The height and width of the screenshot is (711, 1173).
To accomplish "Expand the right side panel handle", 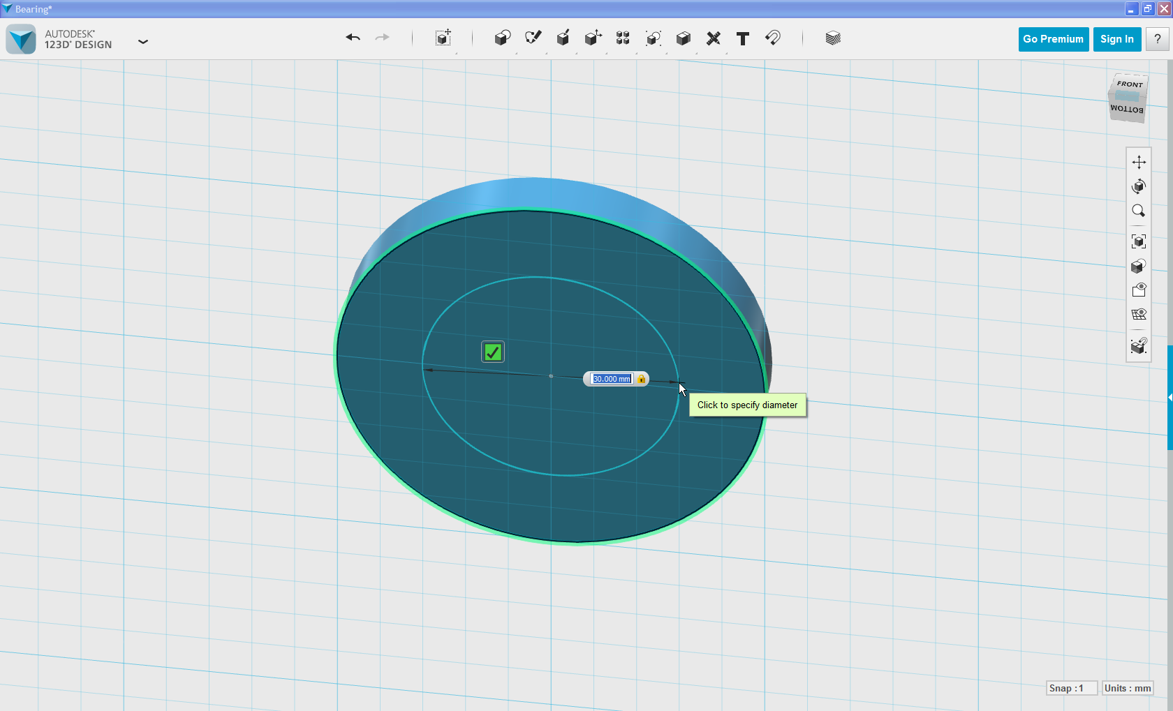I will click(1170, 397).
